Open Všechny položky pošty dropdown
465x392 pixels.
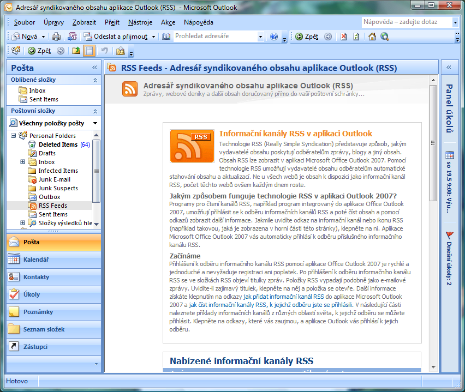(95, 123)
